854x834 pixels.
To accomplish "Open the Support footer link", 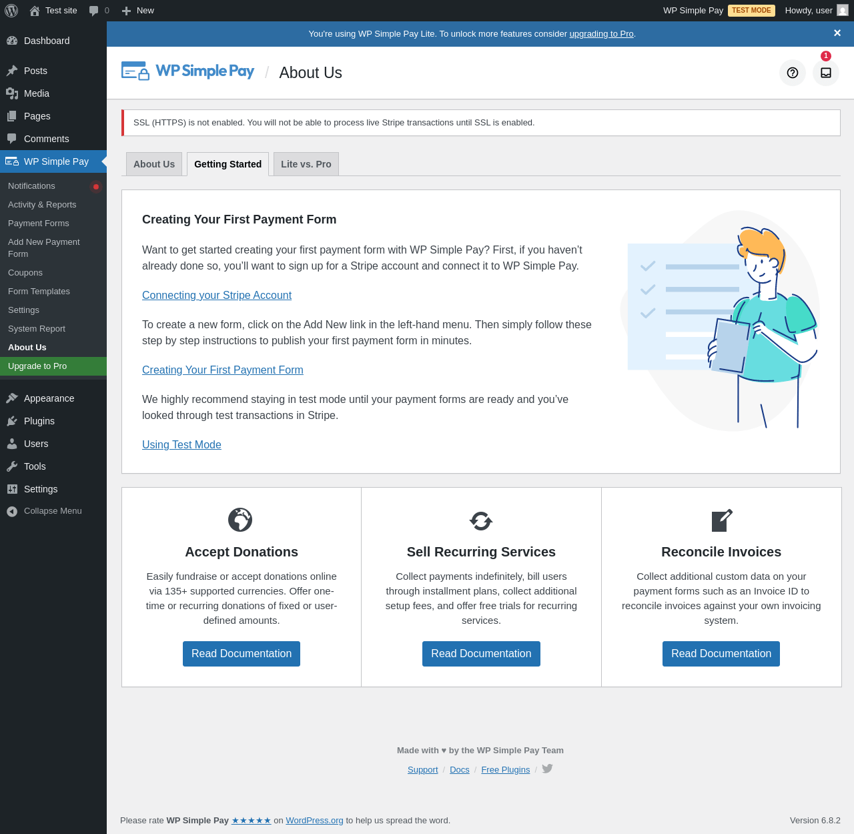I will point(423,770).
